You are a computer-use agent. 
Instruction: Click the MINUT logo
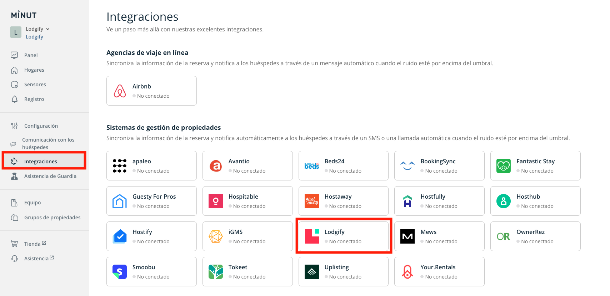24,15
